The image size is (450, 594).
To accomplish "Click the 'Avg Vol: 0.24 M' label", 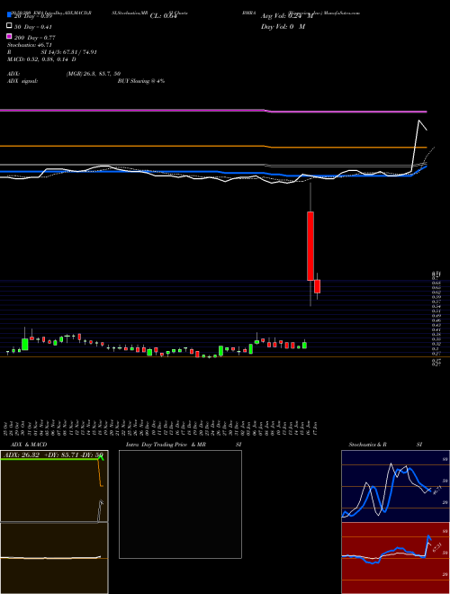I will [x=287, y=16].
